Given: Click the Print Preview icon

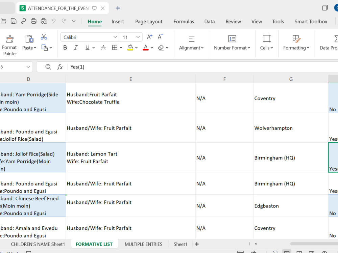Looking at the screenshot, I should click(44, 21).
